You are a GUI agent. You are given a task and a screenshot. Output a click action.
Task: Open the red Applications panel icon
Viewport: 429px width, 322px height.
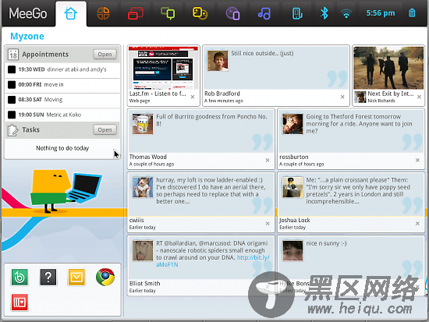coord(136,13)
